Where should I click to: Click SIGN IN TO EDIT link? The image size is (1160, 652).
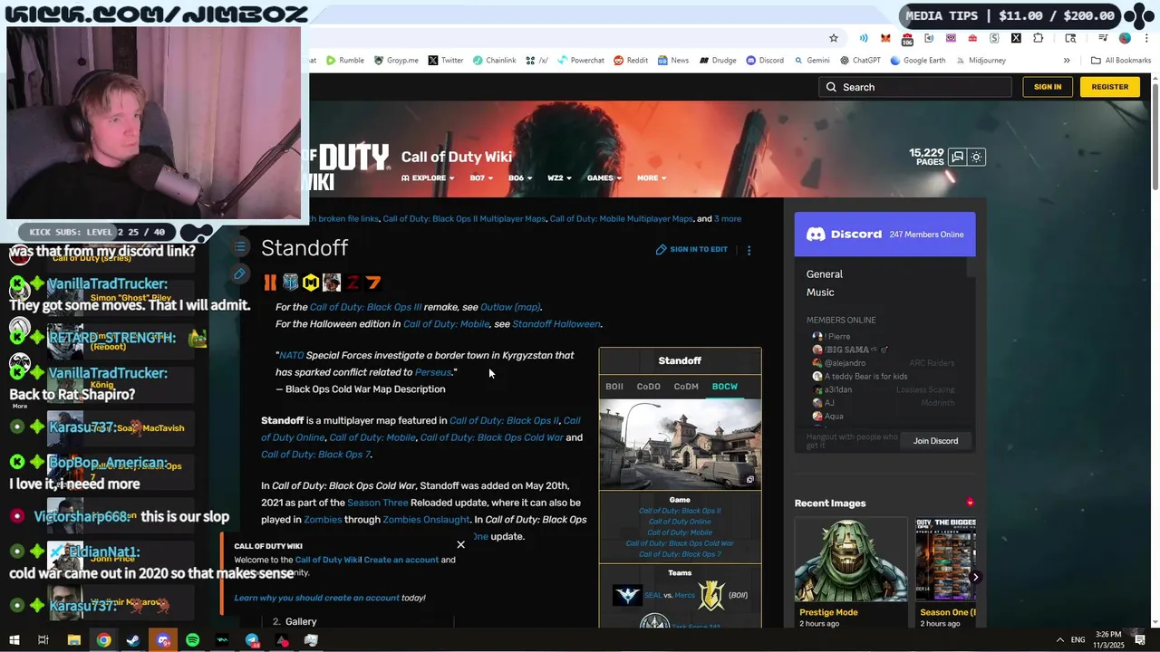[x=691, y=250]
